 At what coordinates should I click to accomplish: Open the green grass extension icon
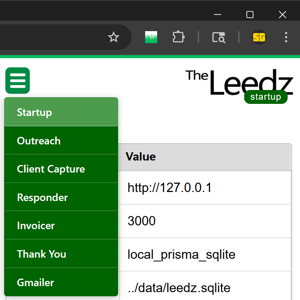click(151, 37)
